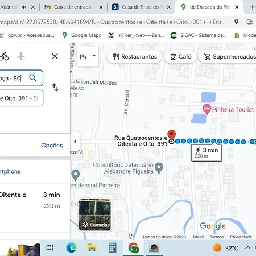Swap origin and destination points
Screen dimensions: 256x256
[x=55, y=88]
